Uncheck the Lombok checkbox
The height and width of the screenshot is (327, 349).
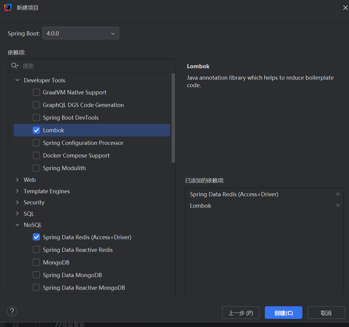[x=36, y=130]
